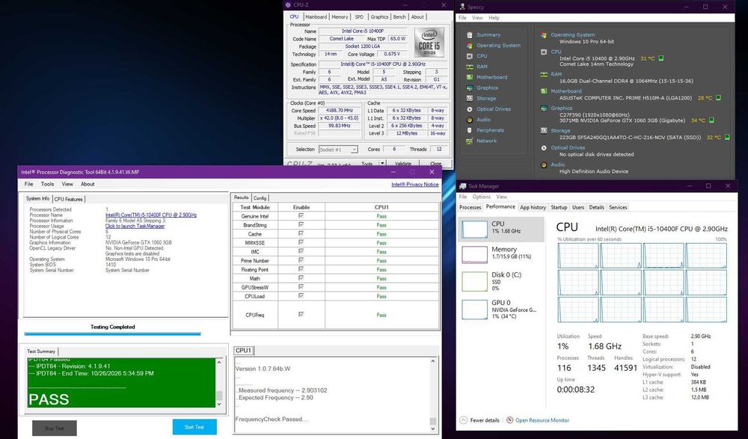Screen dimensions: 748x439
Task: Switch to the Bench tab in CPU-Z
Action: point(399,16)
